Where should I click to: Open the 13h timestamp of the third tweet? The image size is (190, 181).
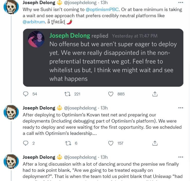104,157
